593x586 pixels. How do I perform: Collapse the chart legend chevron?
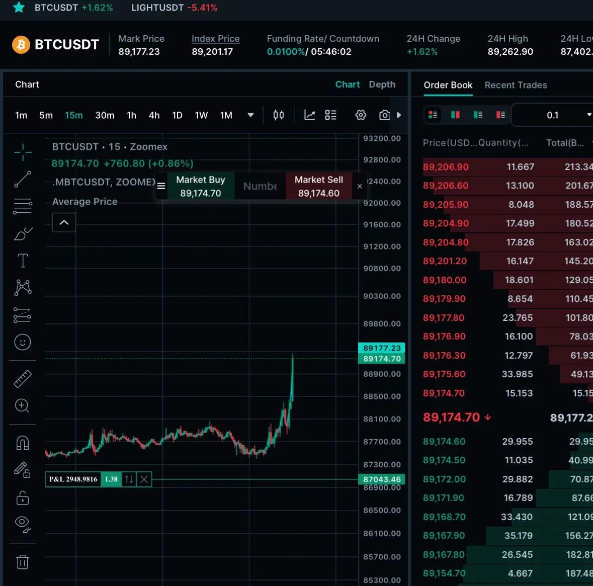(64, 222)
